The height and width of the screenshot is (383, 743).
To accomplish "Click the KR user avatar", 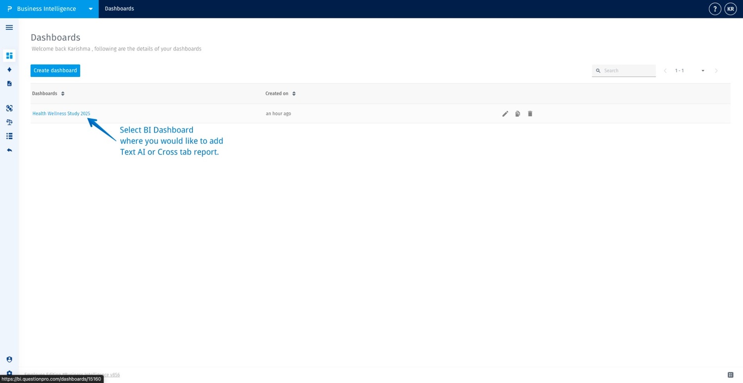I will coord(730,8).
